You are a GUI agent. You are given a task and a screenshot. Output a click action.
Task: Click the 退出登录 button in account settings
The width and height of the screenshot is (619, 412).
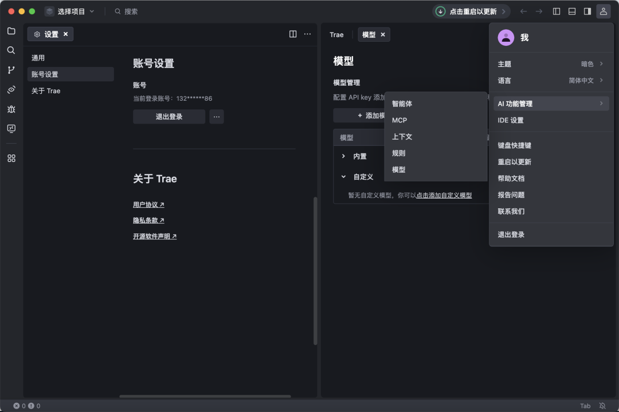169,117
